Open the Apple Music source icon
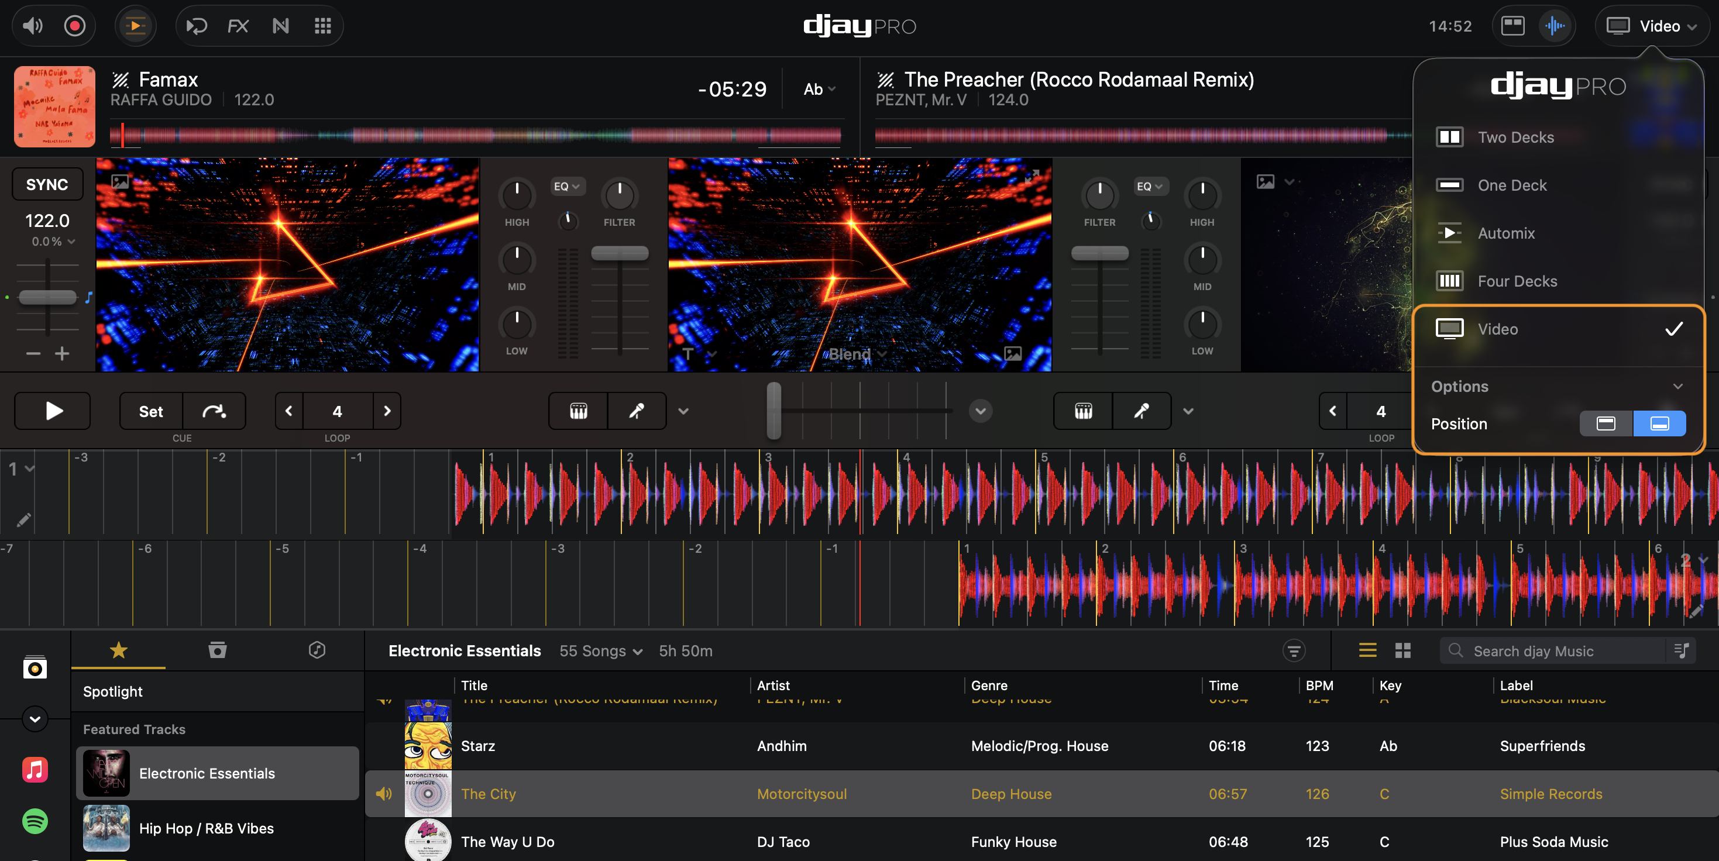The image size is (1719, 861). [x=35, y=770]
